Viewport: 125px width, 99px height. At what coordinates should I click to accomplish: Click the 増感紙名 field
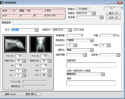pyautogui.click(x=34, y=87)
